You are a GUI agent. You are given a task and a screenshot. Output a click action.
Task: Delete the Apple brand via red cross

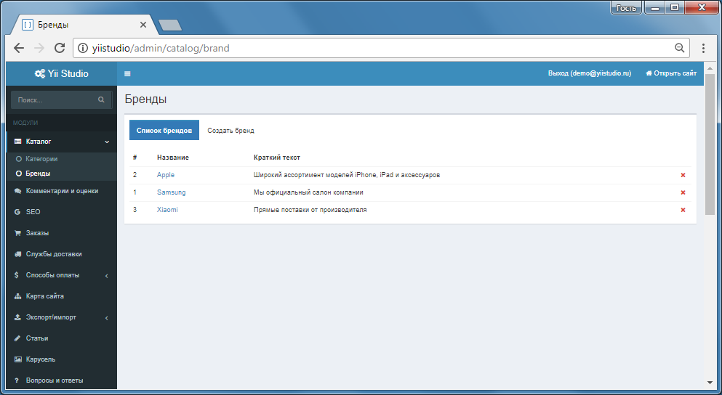[x=683, y=175]
